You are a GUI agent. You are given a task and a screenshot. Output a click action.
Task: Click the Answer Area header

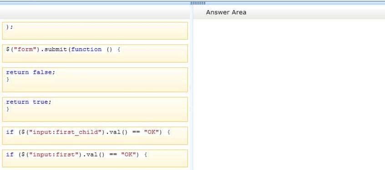(226, 12)
